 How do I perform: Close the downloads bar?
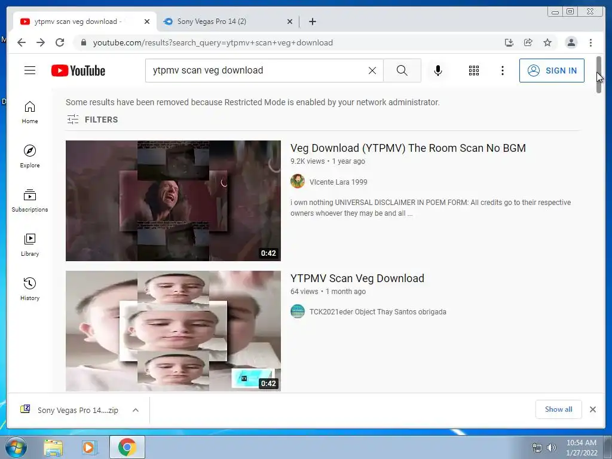click(x=592, y=409)
